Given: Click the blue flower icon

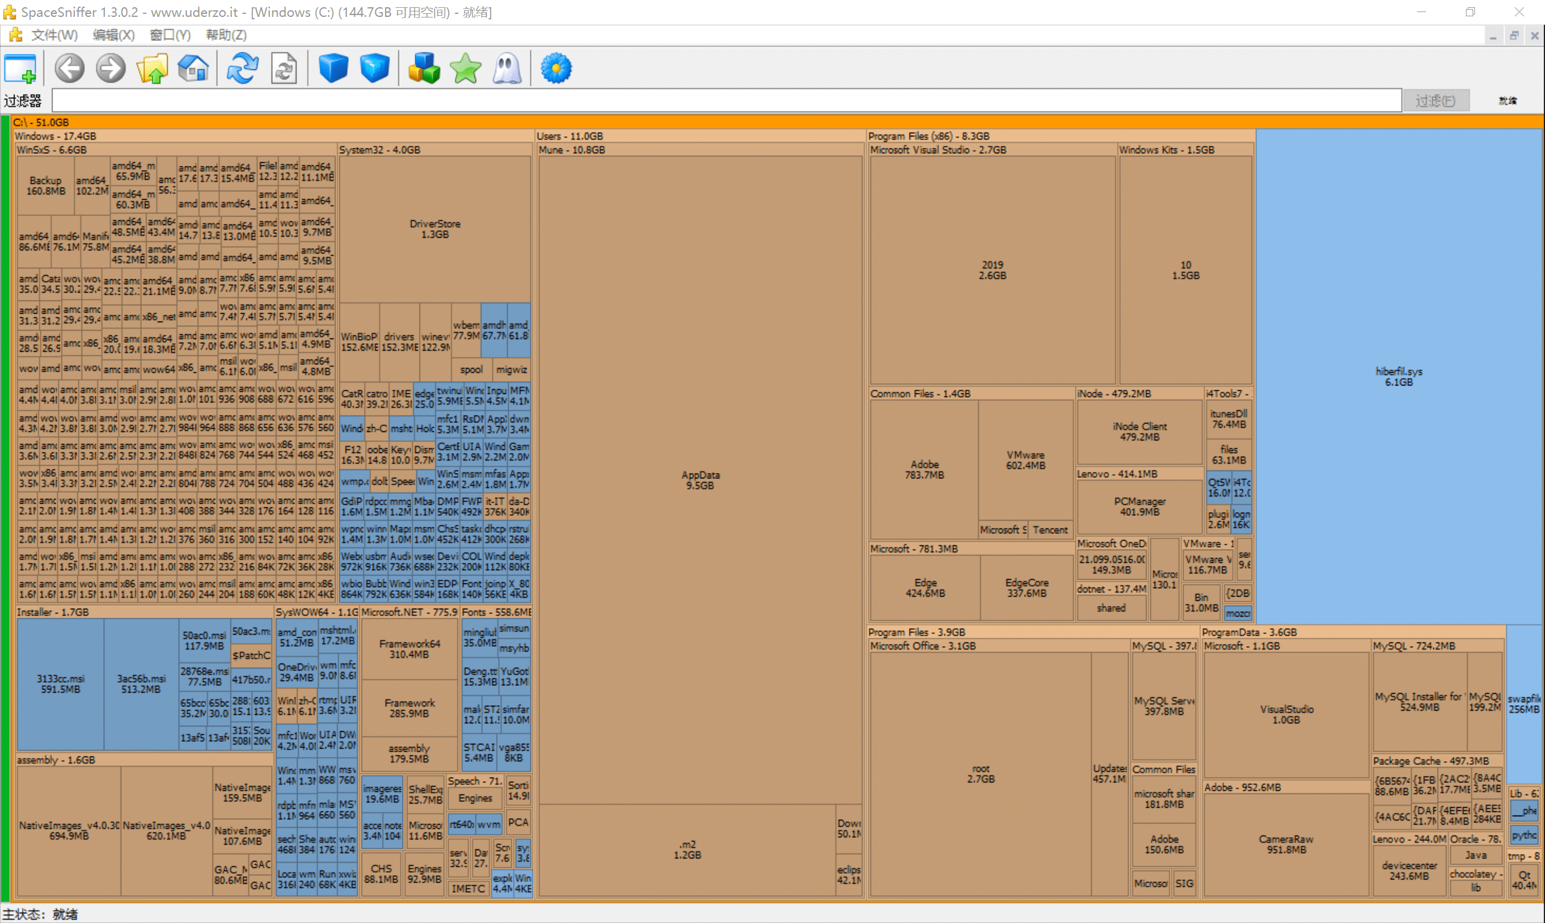Looking at the screenshot, I should click(x=556, y=68).
